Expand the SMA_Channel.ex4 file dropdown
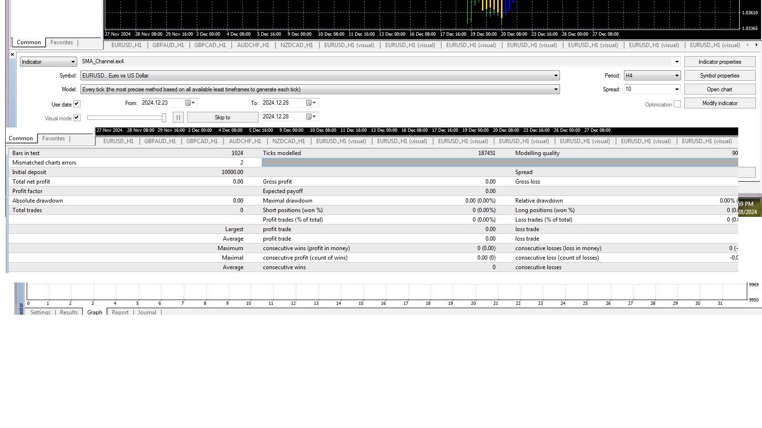The width and height of the screenshot is (762, 428). click(x=677, y=62)
